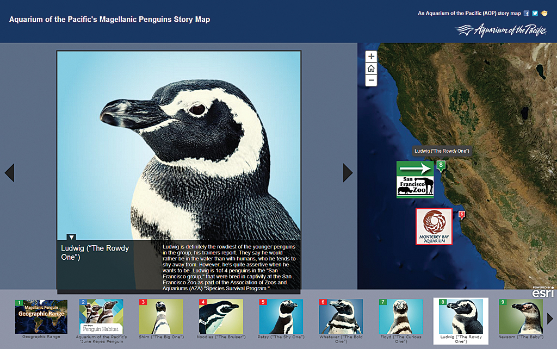The height and width of the screenshot is (349, 557).
Task: Select map marker number 8
Action: [441, 165]
